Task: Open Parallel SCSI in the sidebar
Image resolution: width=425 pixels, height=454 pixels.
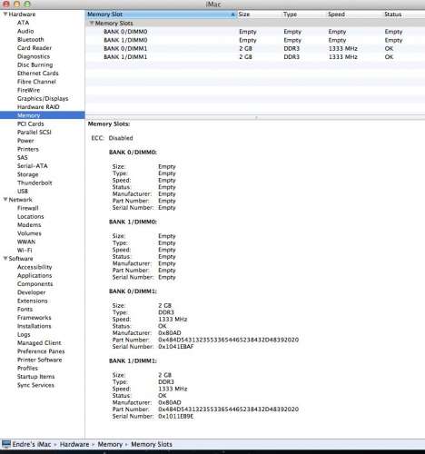Action: click(x=35, y=132)
